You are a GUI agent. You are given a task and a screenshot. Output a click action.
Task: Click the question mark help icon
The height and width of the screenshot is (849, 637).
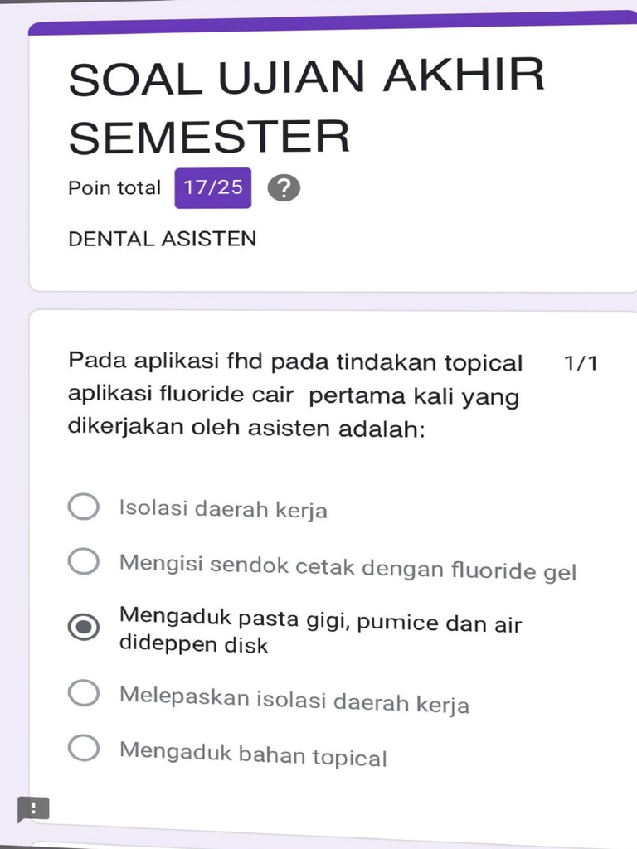point(284,189)
